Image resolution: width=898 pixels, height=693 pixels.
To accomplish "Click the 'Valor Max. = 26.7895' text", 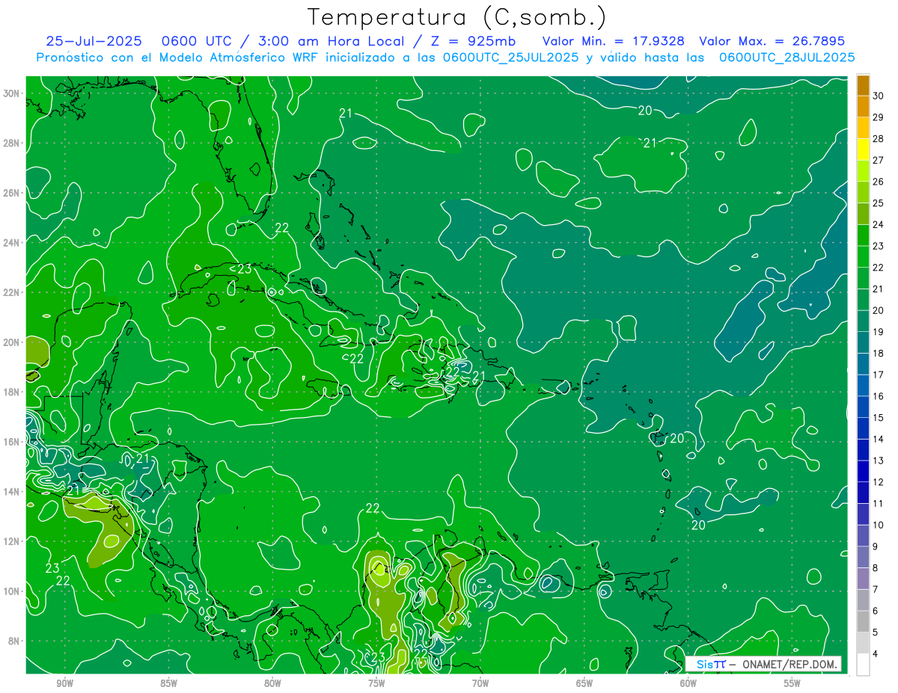I will 772,41.
